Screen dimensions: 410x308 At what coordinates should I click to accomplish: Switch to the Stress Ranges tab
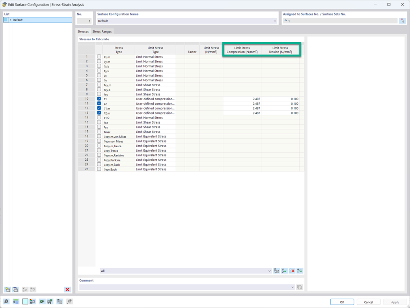pyautogui.click(x=102, y=32)
